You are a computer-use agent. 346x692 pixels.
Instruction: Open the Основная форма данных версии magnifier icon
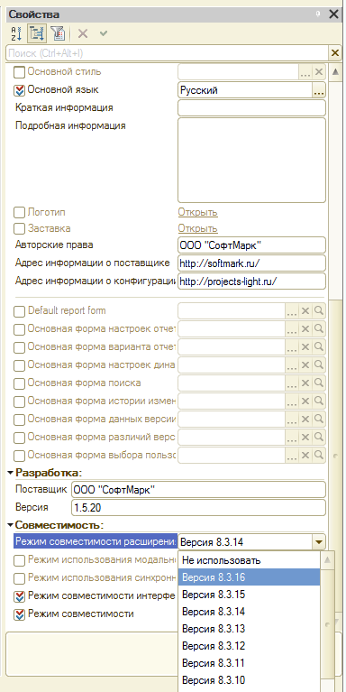click(319, 419)
